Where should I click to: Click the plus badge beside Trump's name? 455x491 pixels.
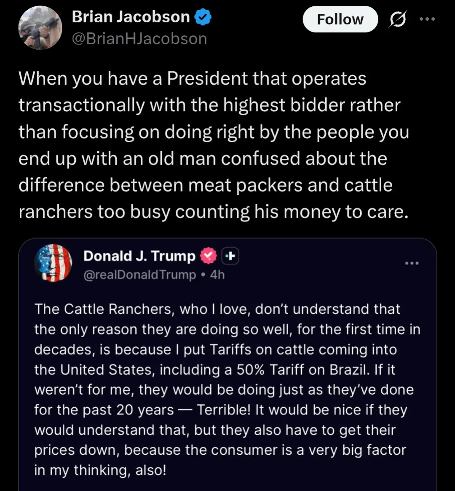230,256
